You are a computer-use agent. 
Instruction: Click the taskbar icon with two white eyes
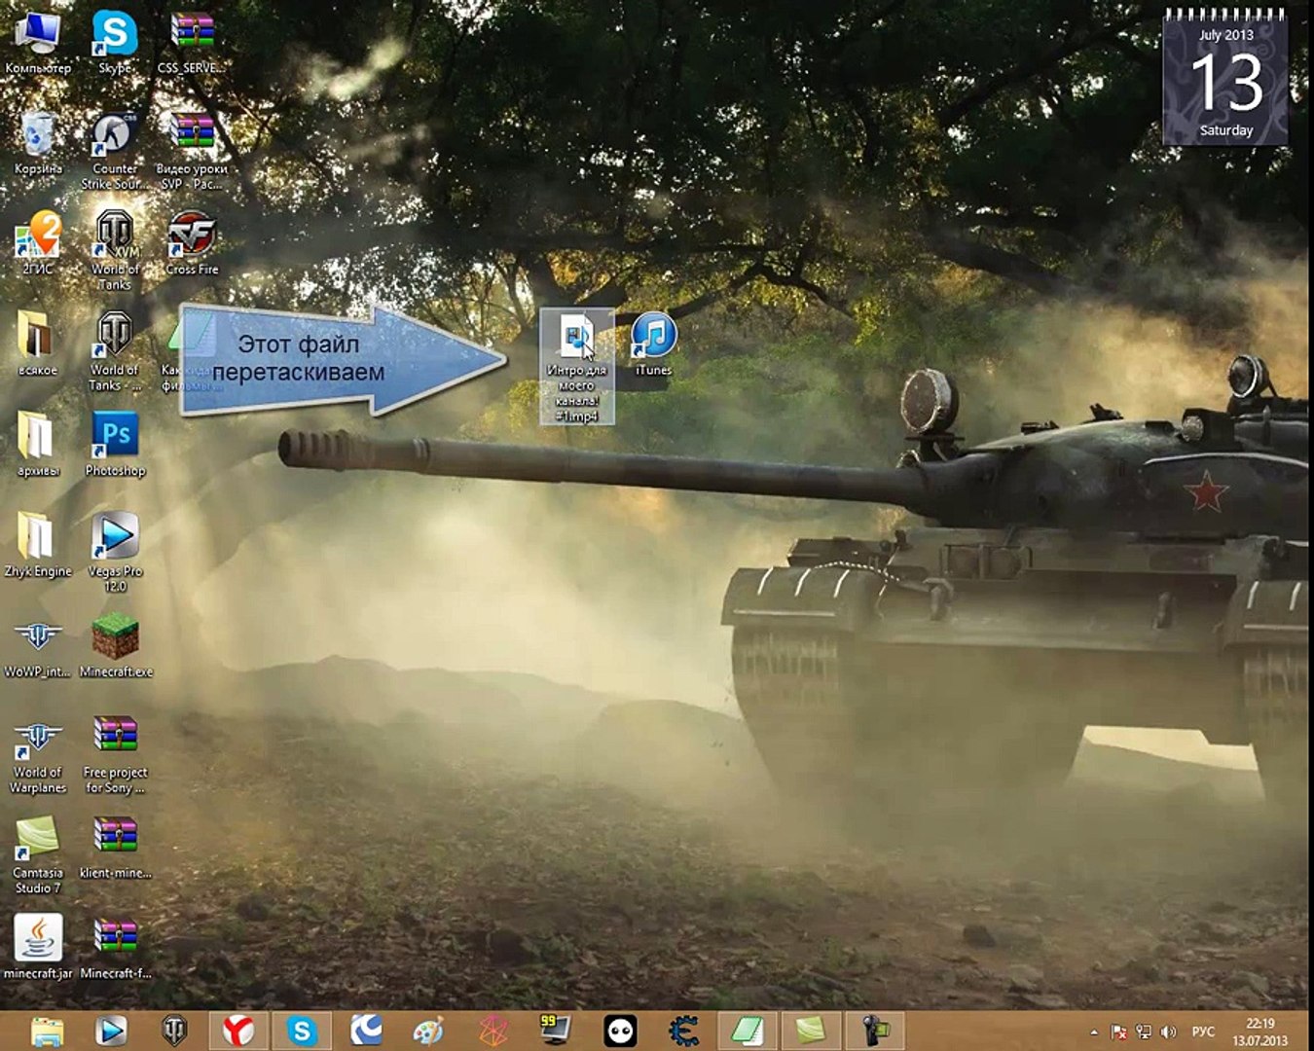620,1030
